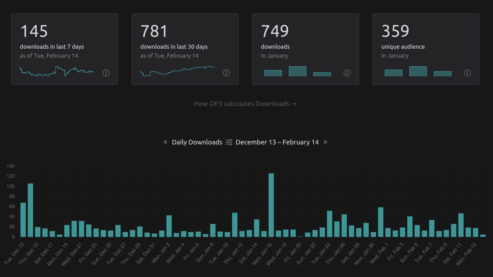Click the 749 downloads count
The width and height of the screenshot is (493, 277).
coord(275,31)
